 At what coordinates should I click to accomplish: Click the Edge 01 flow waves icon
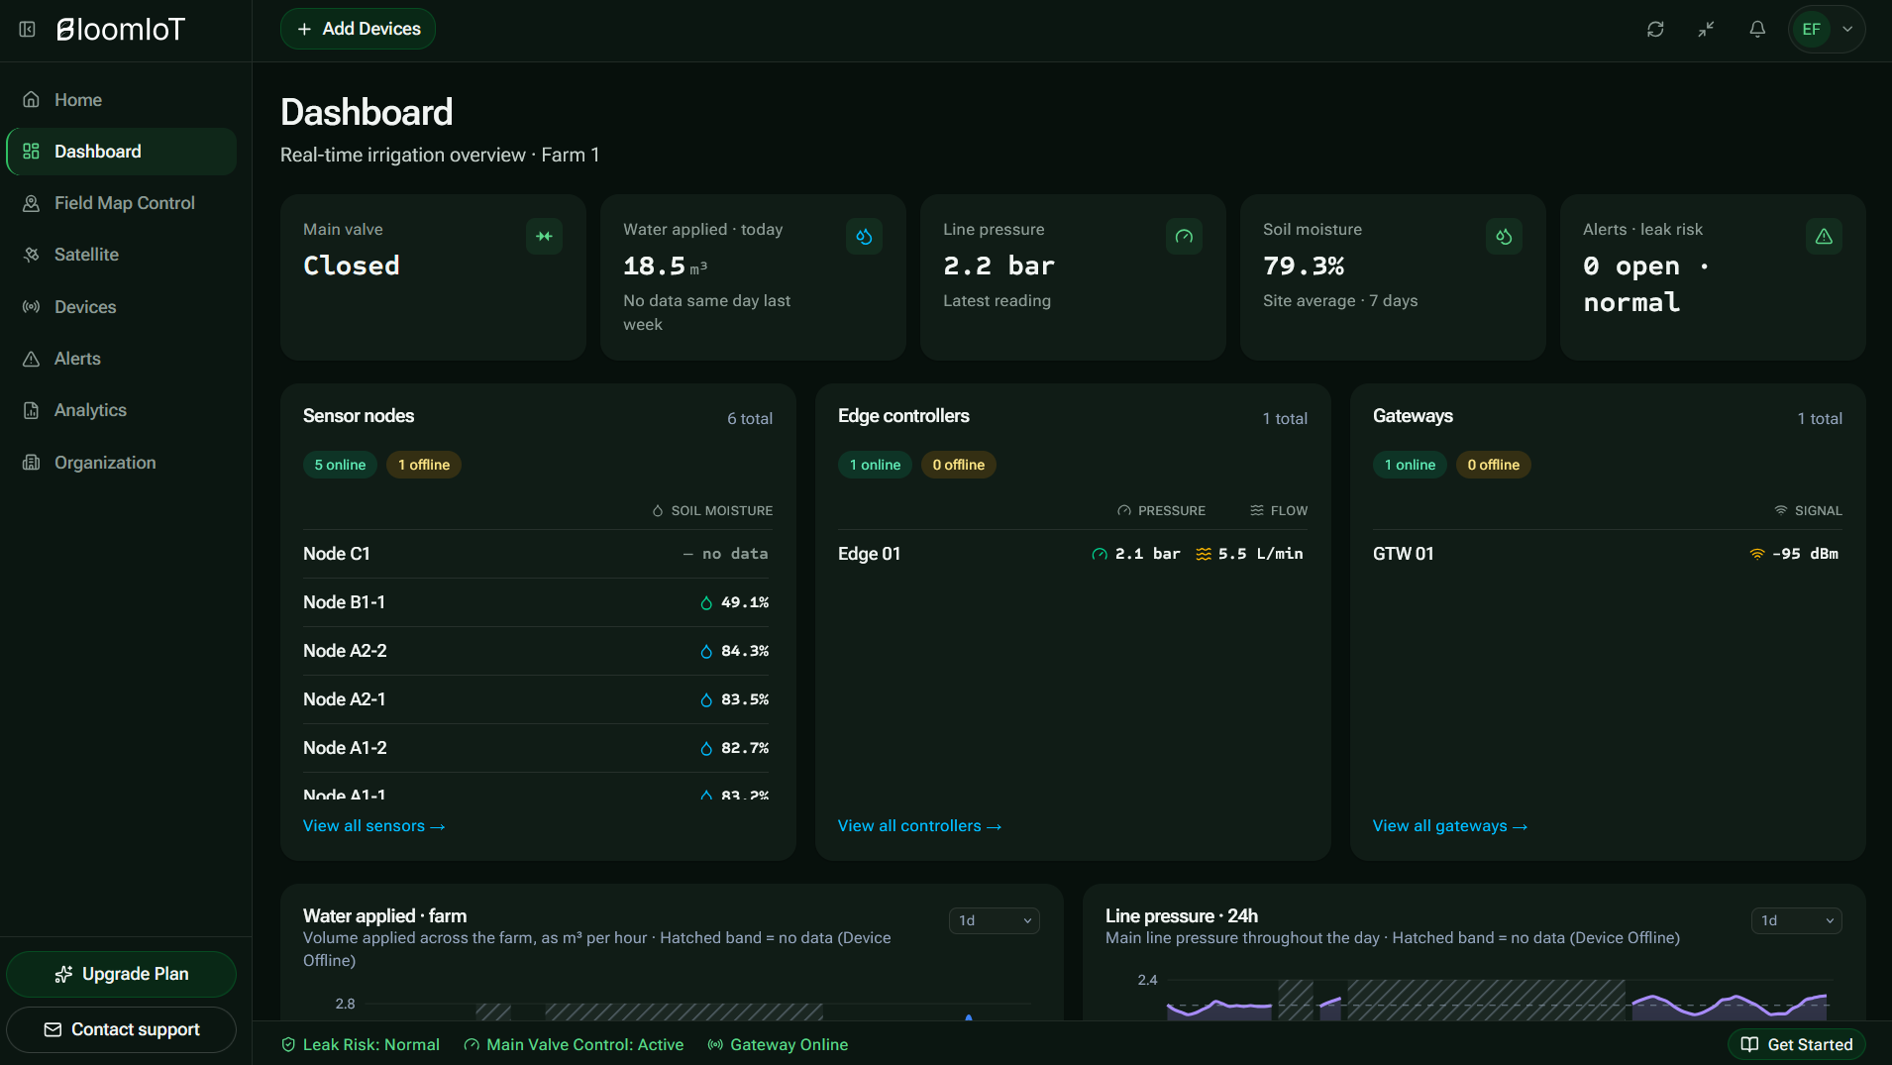[x=1204, y=554]
